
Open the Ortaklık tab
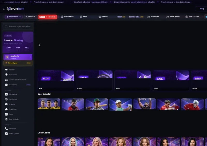click(30, 17)
